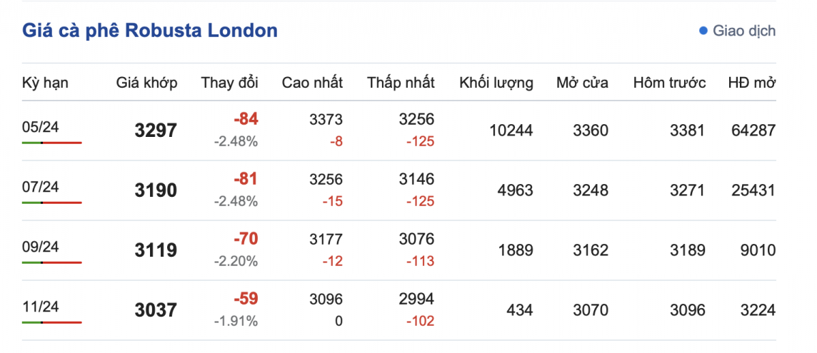
Task: Click the "Thay đổi" column header
Action: click(229, 82)
